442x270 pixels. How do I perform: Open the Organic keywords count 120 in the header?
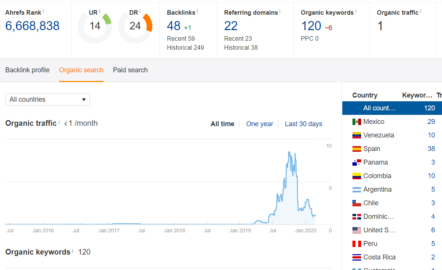(x=311, y=26)
